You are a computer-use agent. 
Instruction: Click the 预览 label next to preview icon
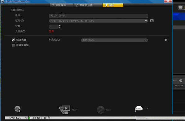[x=75, y=110]
